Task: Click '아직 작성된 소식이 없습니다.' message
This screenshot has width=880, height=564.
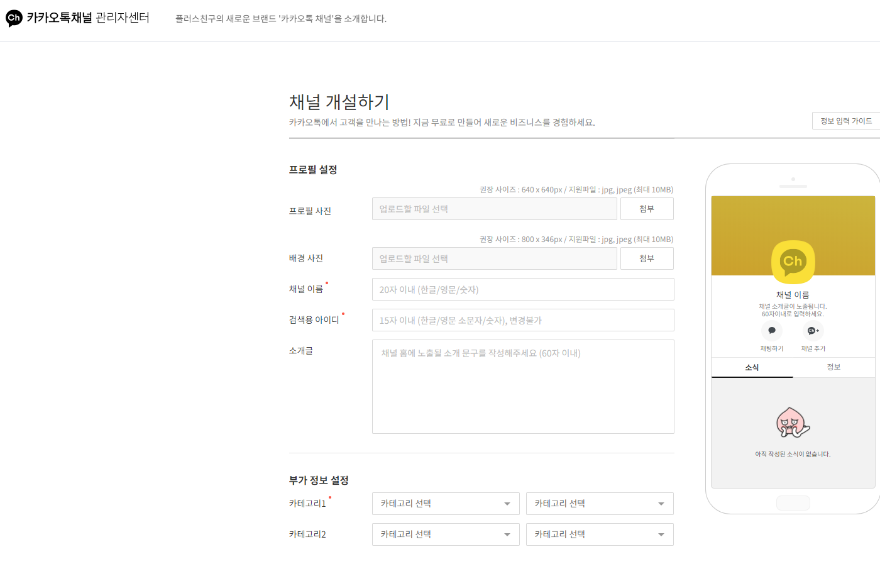Action: [793, 454]
